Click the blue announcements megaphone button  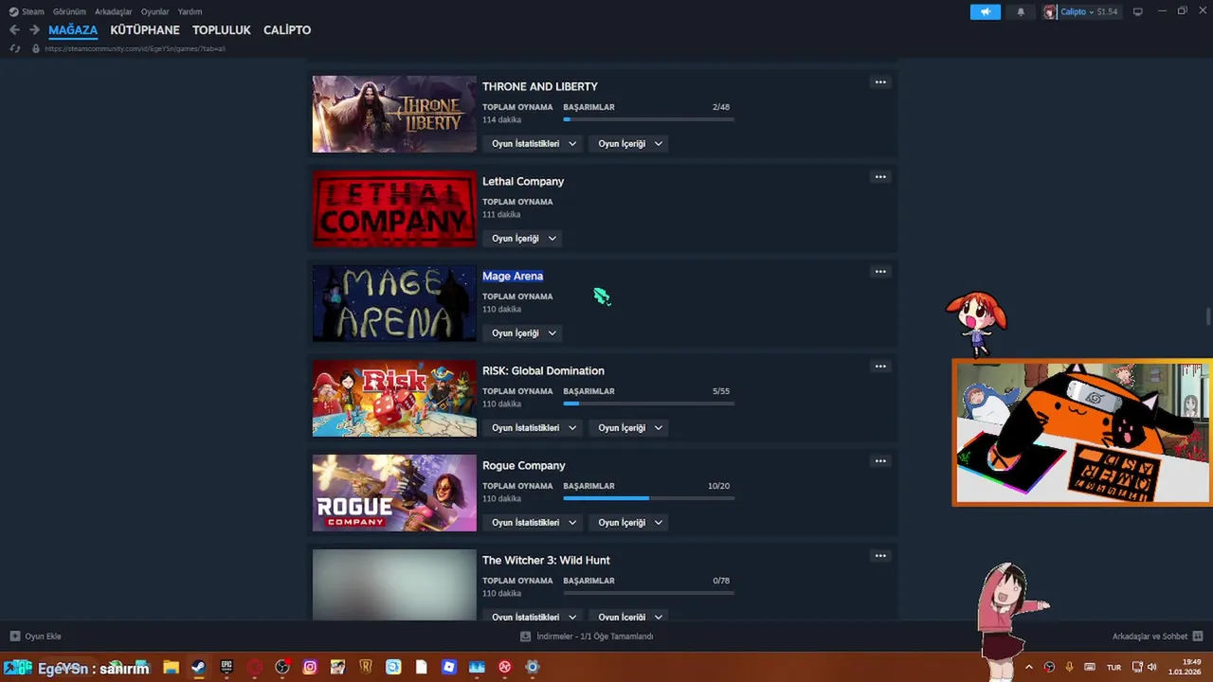click(985, 11)
